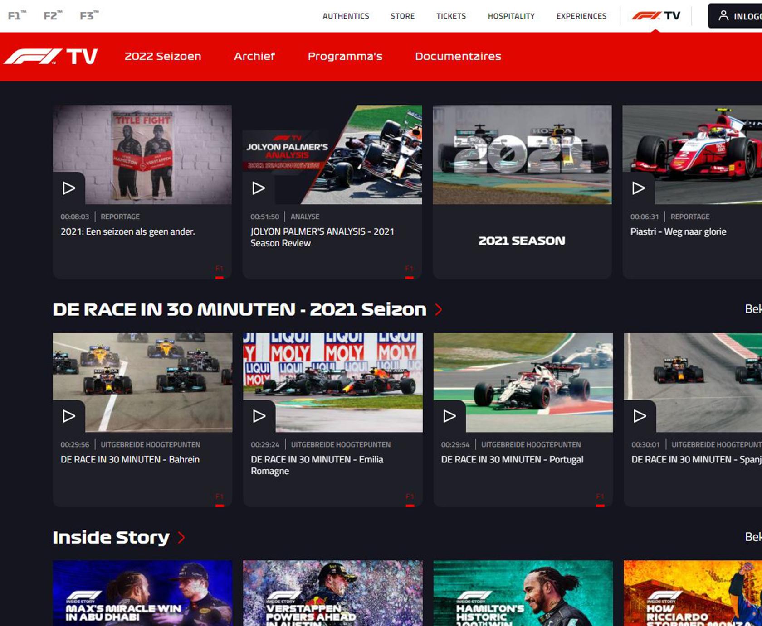762x626 pixels.
Task: Open 'Max's Miracle Win in Abu Dhabi' story
Action: click(x=142, y=593)
